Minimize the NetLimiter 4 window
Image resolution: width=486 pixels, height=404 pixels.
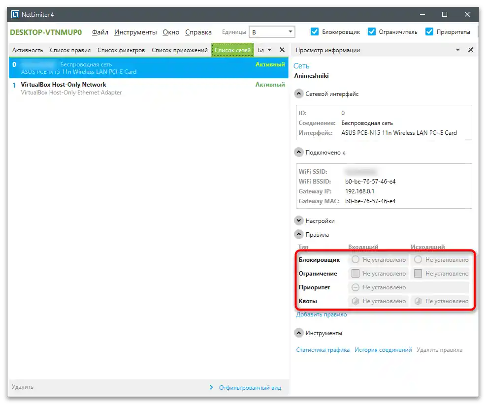[422, 14]
